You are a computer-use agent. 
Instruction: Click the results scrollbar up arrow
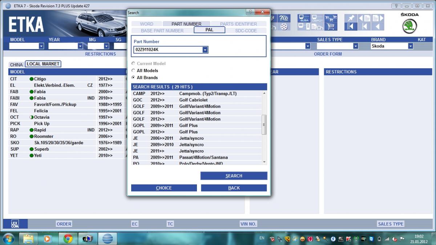point(264,93)
